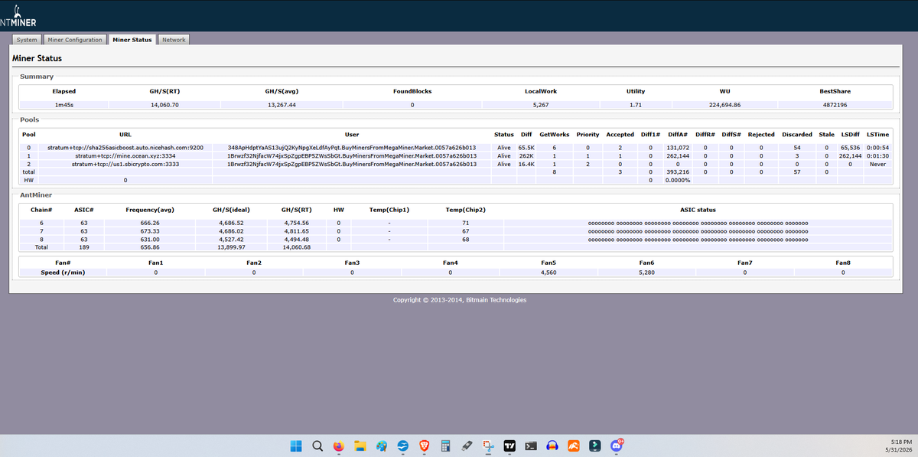Image resolution: width=918 pixels, height=457 pixels.
Task: Open File Explorer from the taskbar
Action: pyautogui.click(x=360, y=446)
